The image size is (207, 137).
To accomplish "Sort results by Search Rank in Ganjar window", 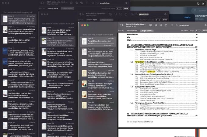I will [132, 31].
